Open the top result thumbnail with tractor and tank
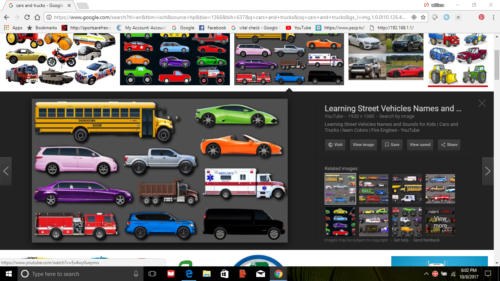The image size is (500, 281). (61, 59)
